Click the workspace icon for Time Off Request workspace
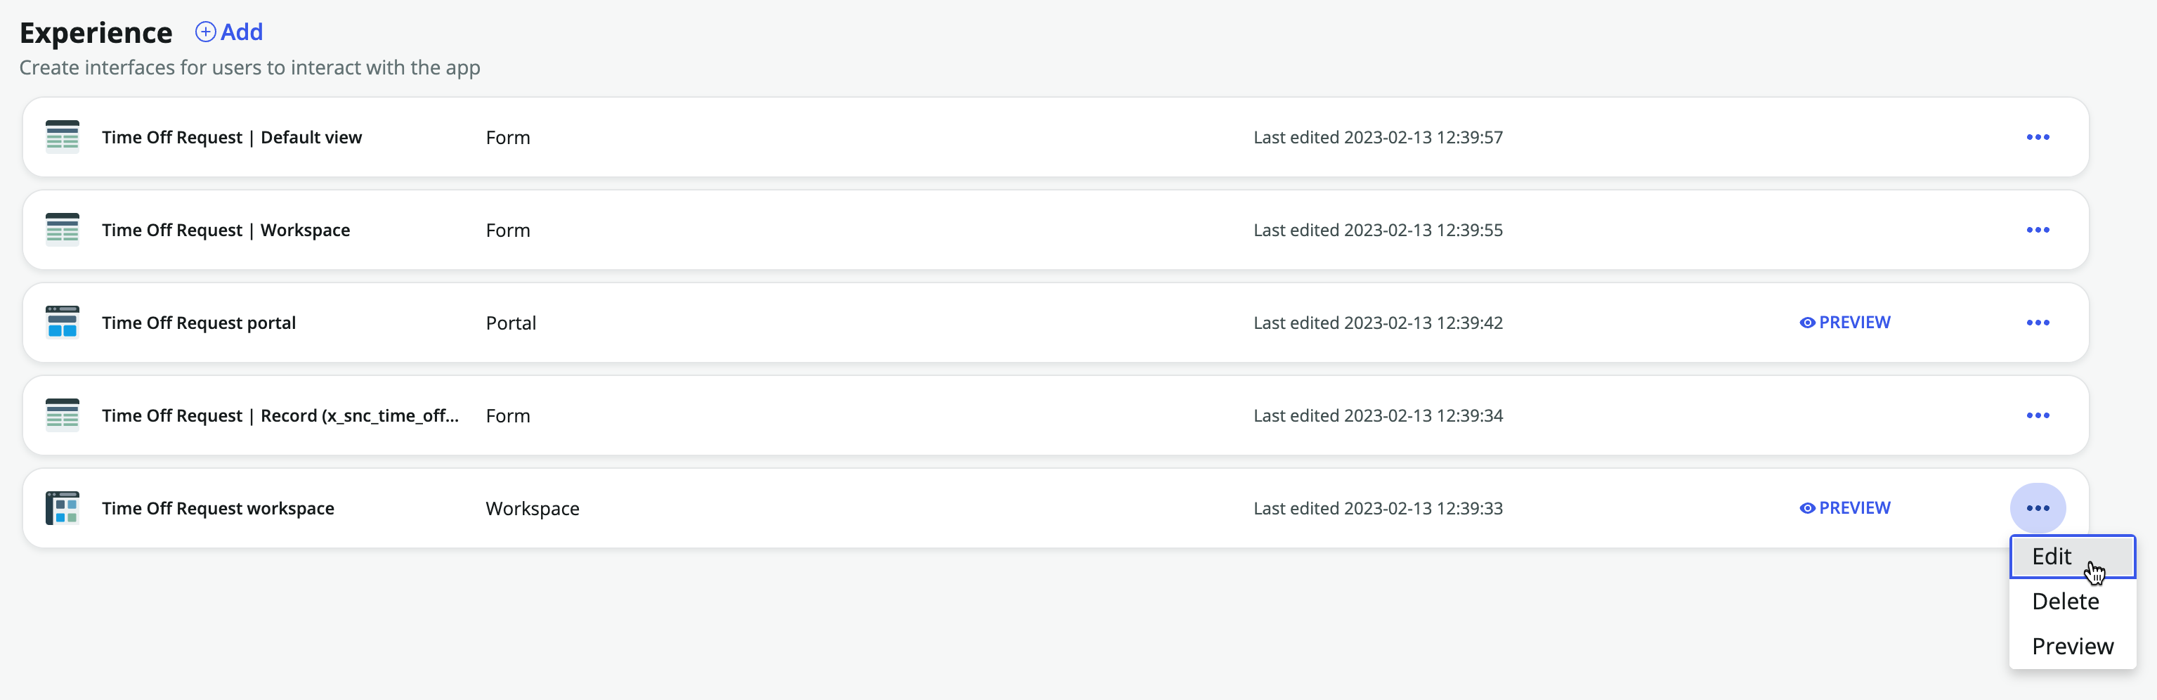Screen dimensions: 2157x700 click(x=62, y=508)
